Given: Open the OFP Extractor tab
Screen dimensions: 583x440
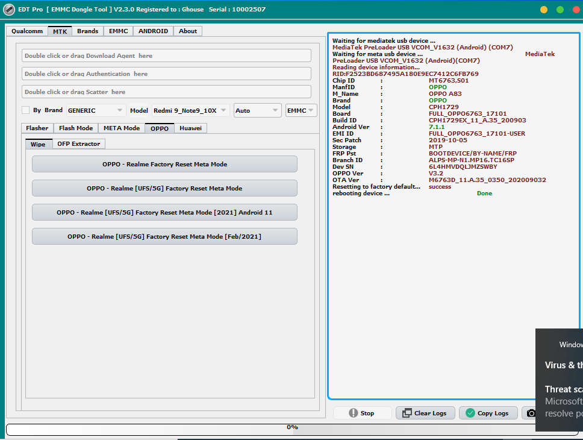Looking at the screenshot, I should [79, 143].
